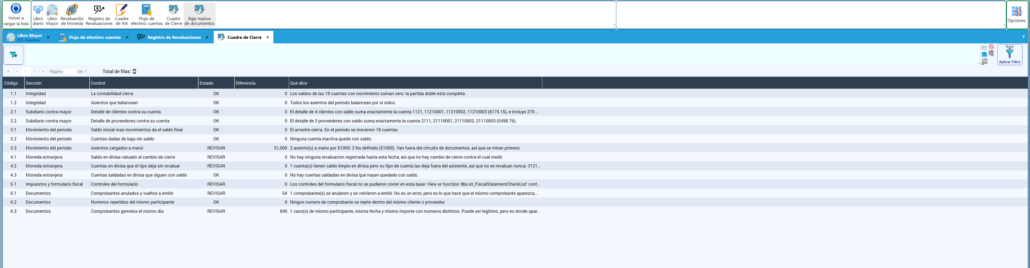Open Revaluación de Moneda tool
The image size is (1030, 268).
coord(72,15)
